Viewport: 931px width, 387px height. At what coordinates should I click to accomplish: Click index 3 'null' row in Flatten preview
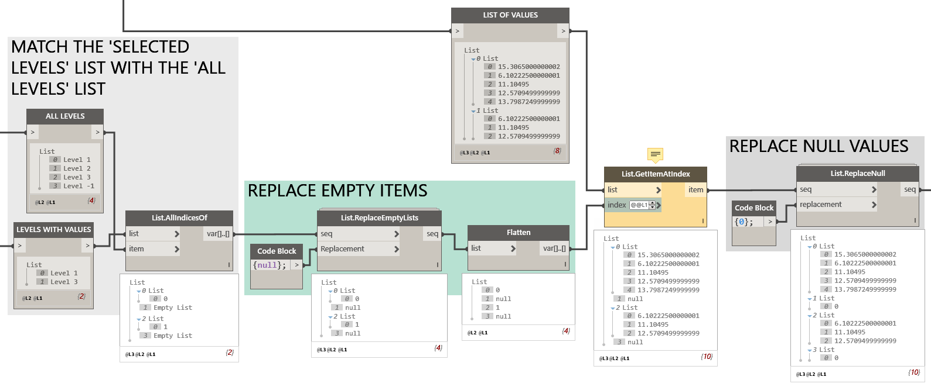497,316
